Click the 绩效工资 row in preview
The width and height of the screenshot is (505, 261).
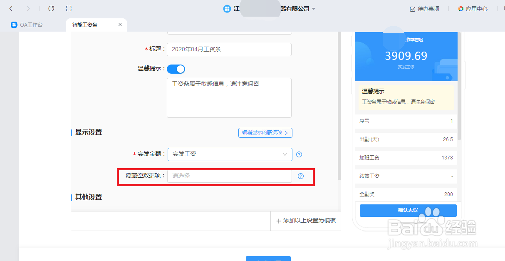pyautogui.click(x=406, y=176)
